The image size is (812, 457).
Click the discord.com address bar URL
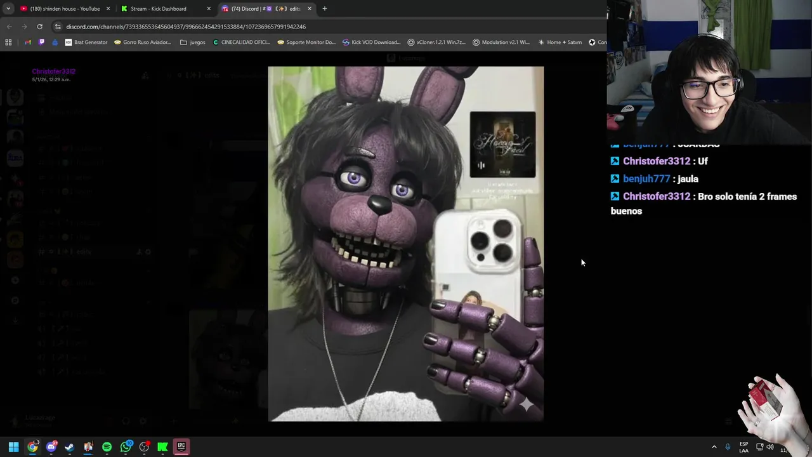[186, 27]
